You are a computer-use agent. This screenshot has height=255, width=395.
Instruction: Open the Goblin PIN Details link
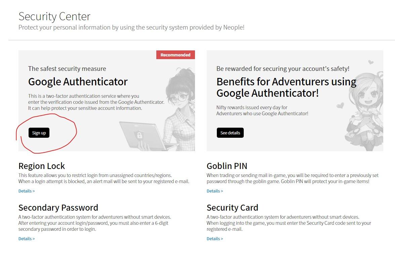coord(215,191)
